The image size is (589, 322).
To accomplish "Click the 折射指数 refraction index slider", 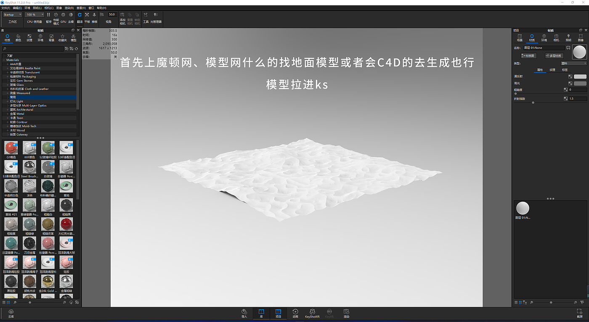I will point(551,103).
